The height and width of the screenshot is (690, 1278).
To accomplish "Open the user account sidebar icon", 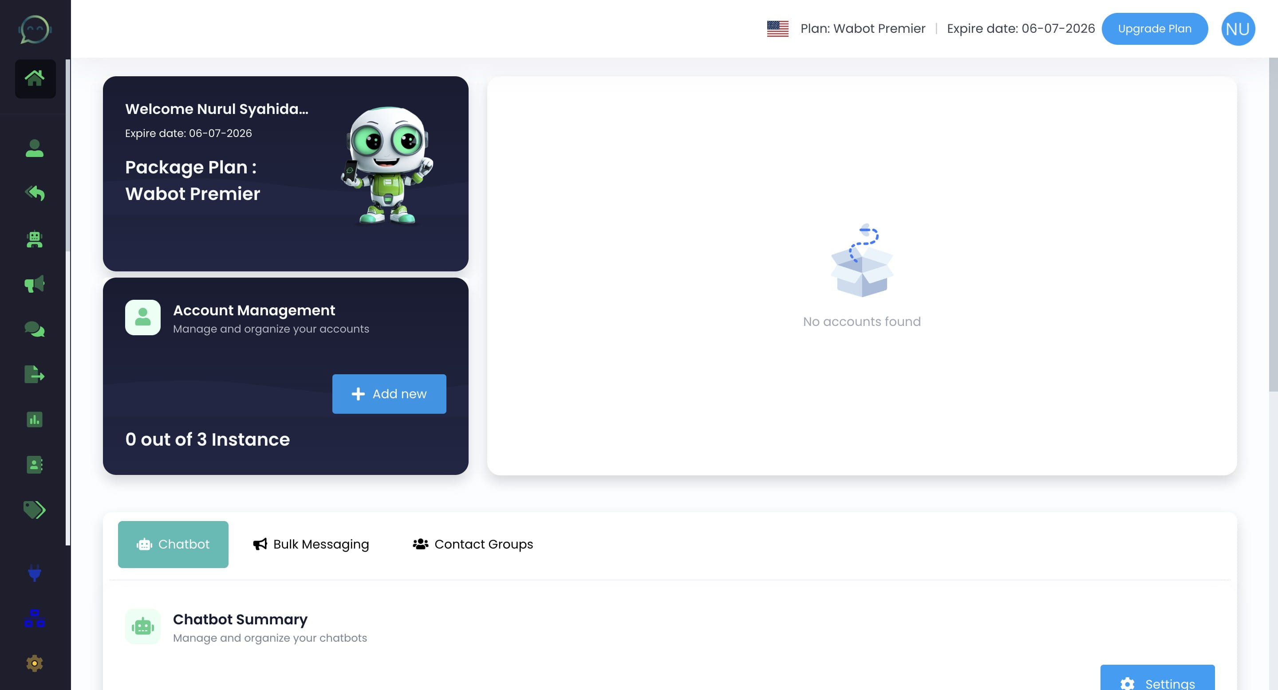I will [35, 148].
